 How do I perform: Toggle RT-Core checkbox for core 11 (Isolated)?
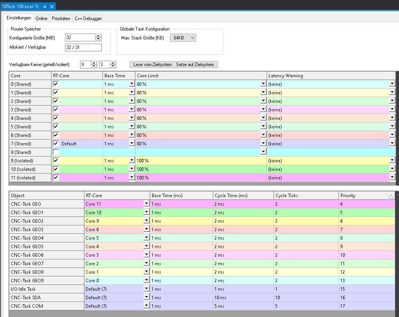tap(56, 178)
